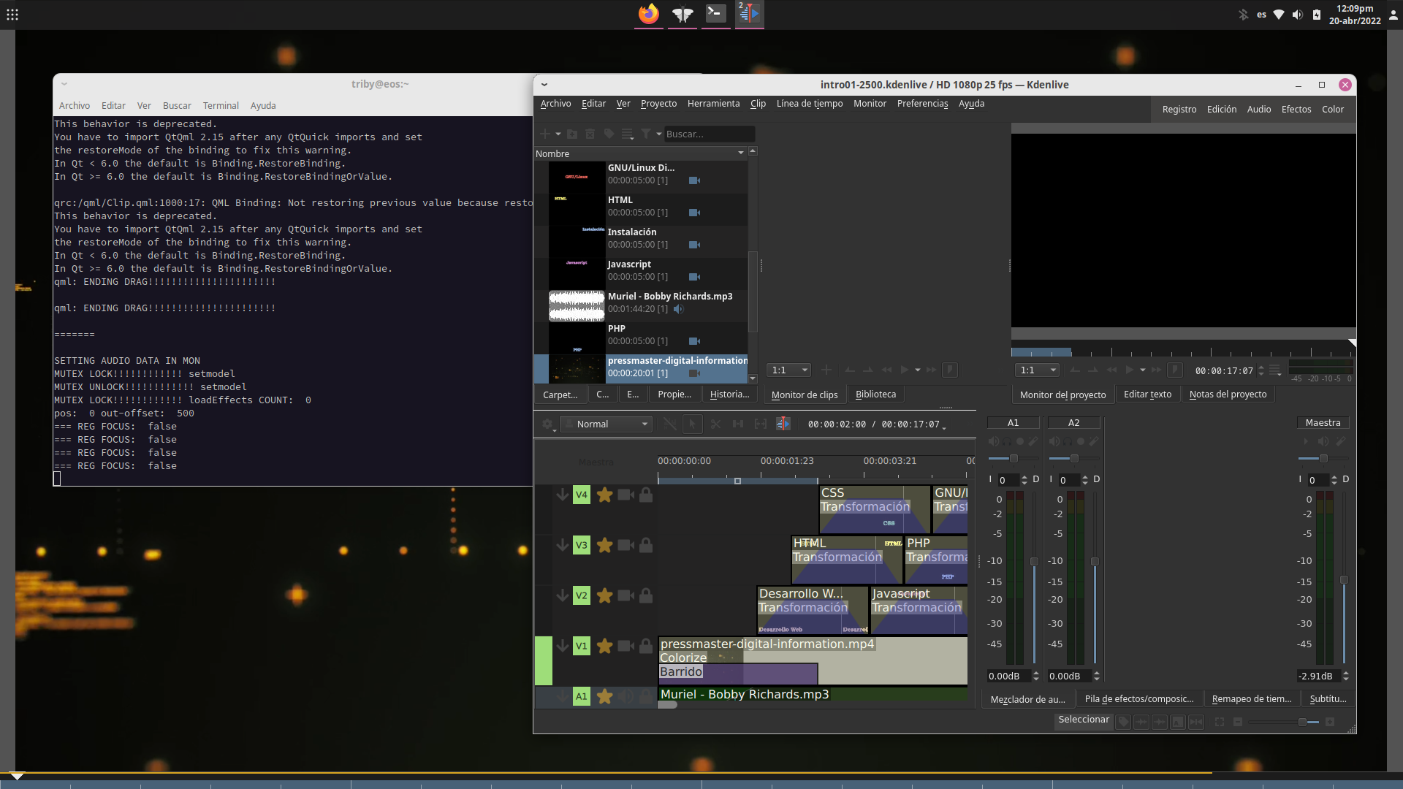This screenshot has width=1403, height=789.
Task: Click the fit zoom brackets icon in timeline
Action: click(x=761, y=424)
